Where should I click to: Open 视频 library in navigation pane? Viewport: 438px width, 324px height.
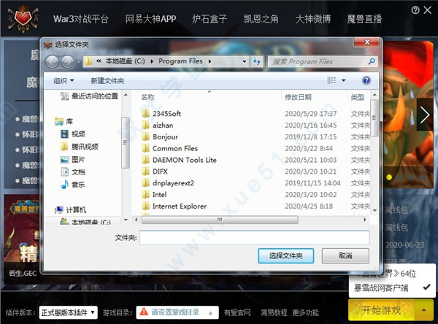[72, 134]
